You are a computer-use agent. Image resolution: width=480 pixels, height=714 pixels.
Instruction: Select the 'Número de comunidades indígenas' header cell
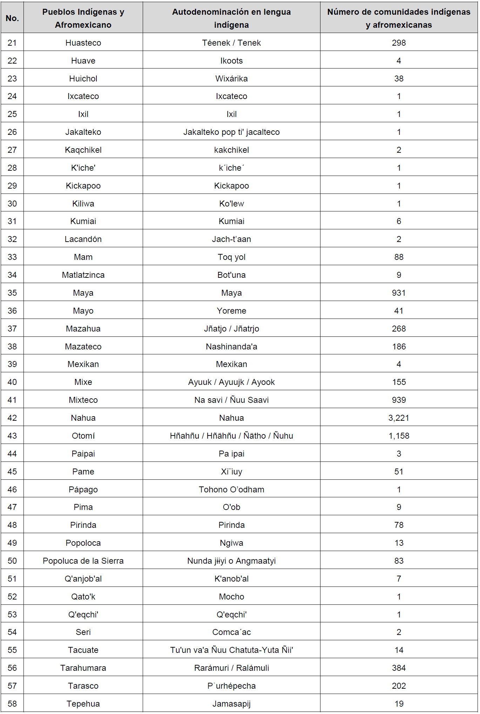click(399, 18)
